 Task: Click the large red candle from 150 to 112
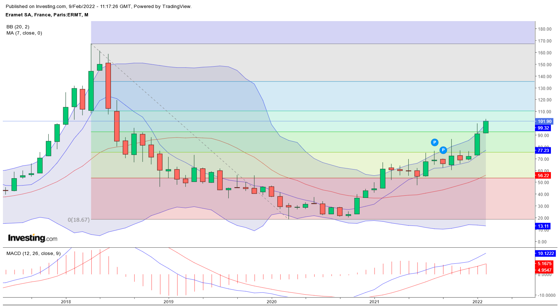point(108,86)
